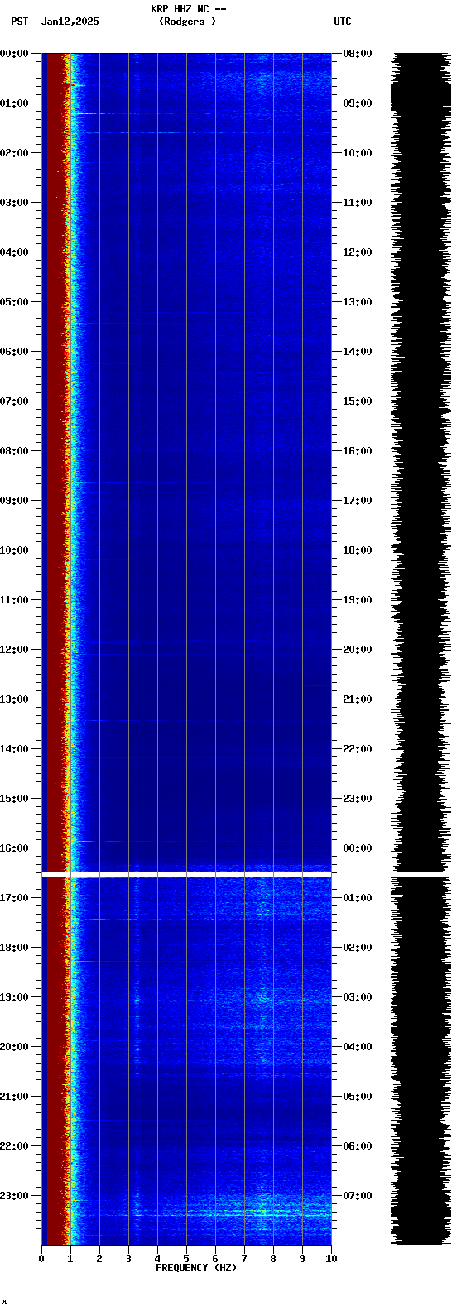
Task: Select the '23:00' label on the PST axis
Action: coord(14,1196)
